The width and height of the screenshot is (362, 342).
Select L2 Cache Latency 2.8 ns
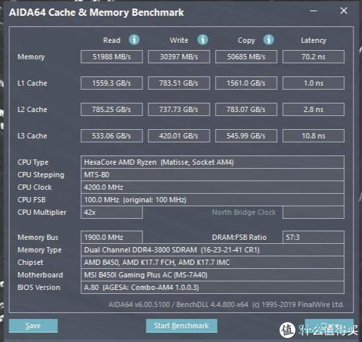click(x=313, y=109)
